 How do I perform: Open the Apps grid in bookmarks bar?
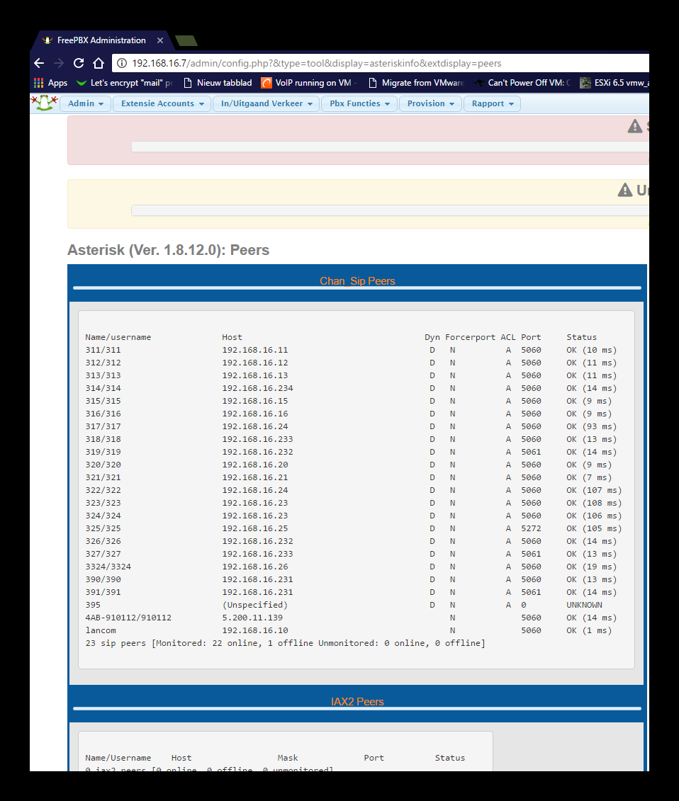click(x=50, y=83)
